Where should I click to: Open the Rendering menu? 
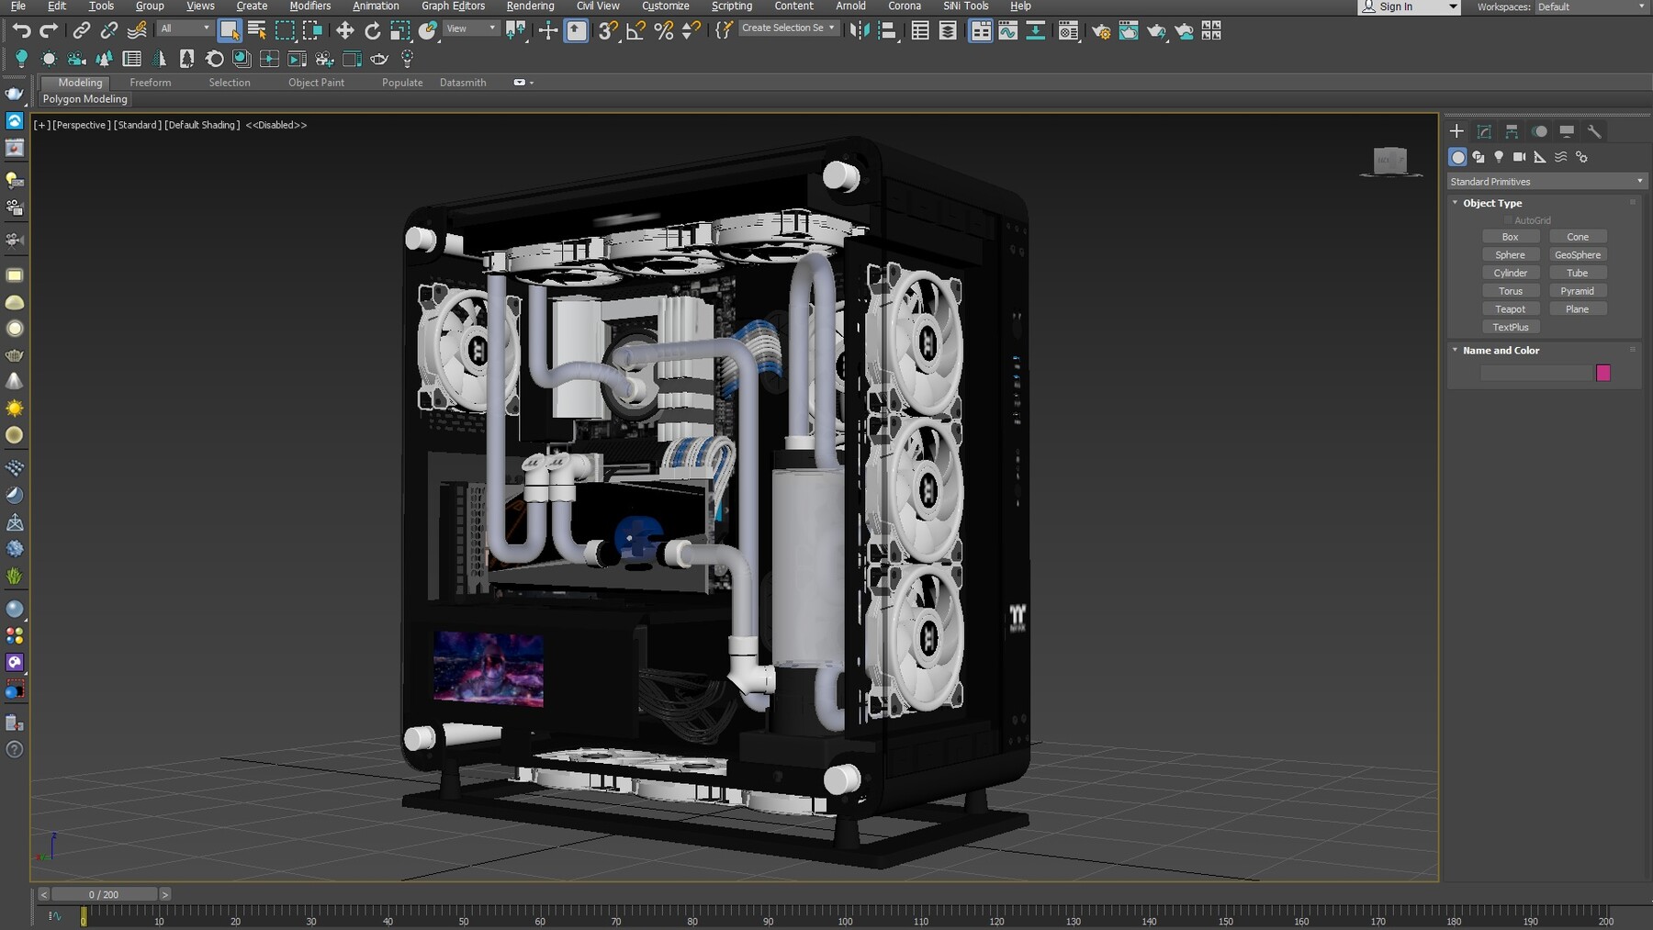click(530, 6)
